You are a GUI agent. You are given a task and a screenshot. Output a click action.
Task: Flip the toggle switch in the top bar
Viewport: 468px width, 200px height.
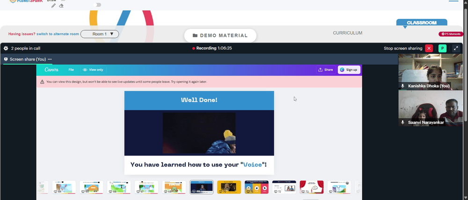click(x=97, y=5)
